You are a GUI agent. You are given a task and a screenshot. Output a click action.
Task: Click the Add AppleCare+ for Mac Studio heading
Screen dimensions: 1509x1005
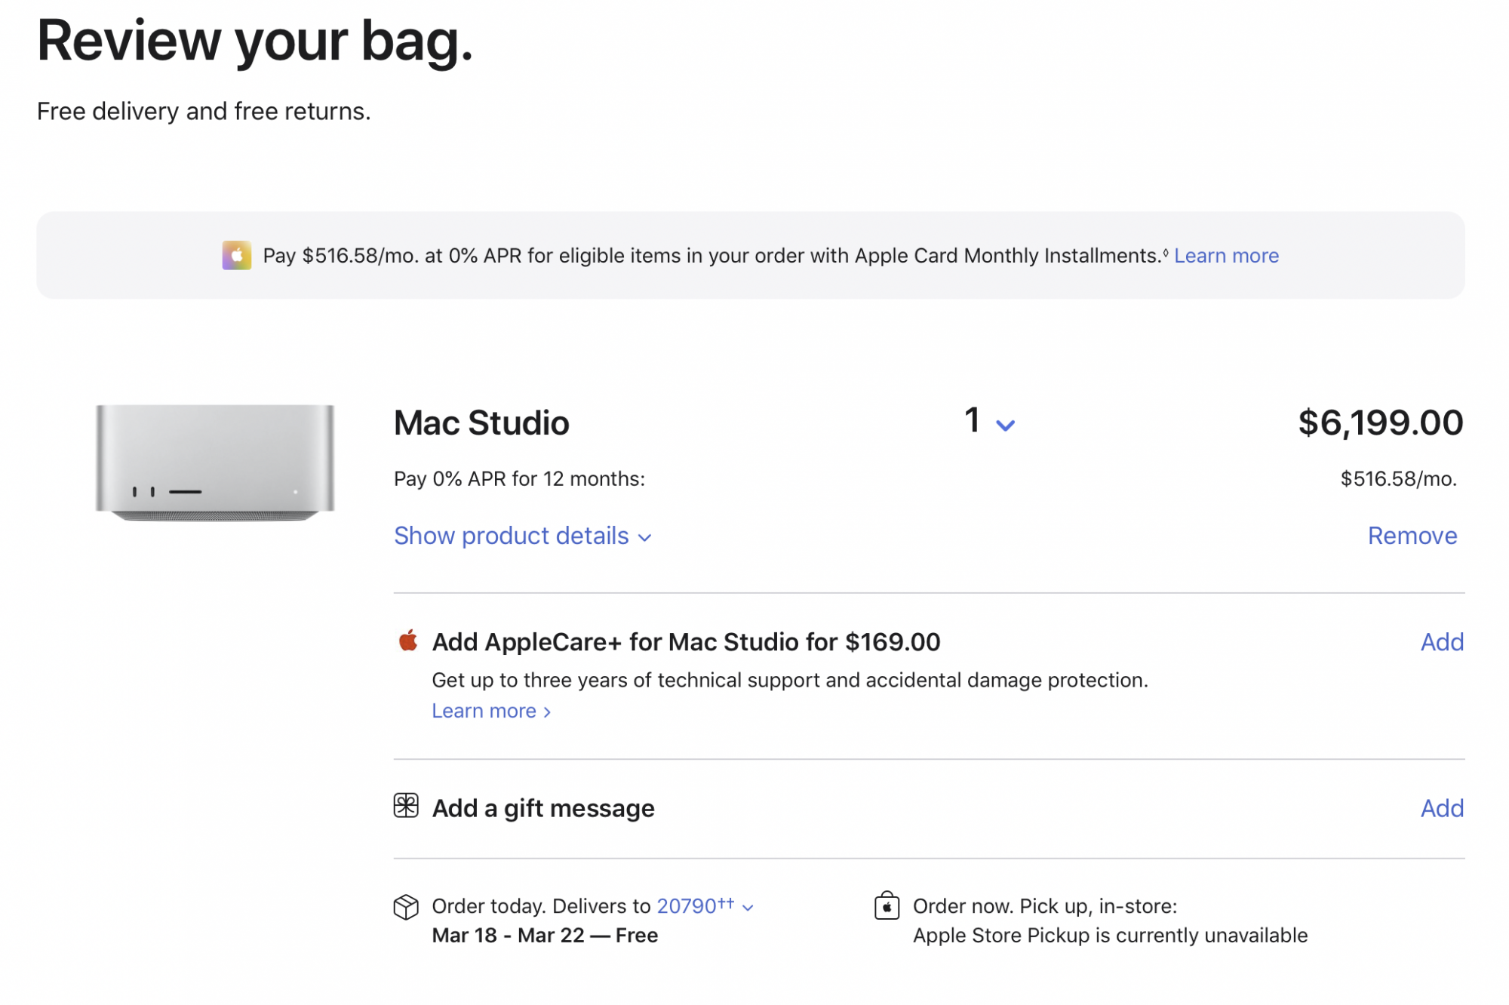tap(686, 642)
